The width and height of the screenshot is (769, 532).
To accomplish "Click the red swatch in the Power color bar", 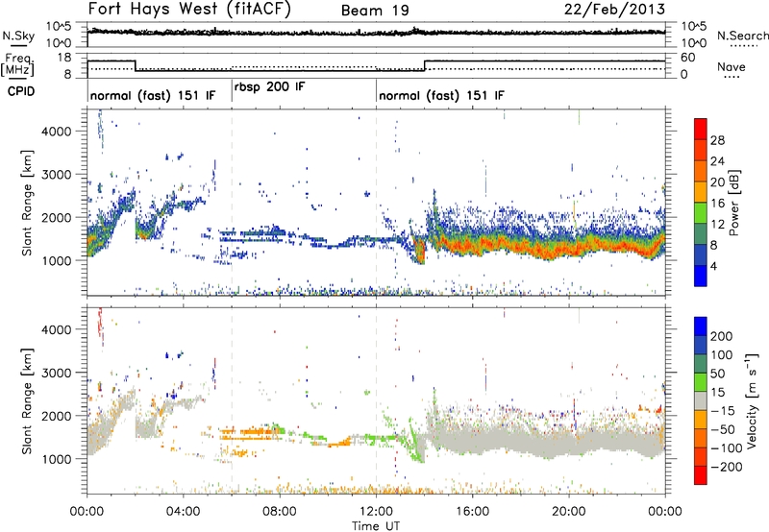I will point(701,130).
